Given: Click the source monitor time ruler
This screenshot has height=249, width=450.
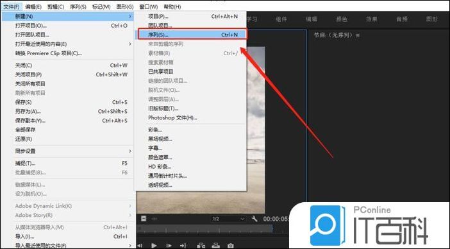Looking at the screenshot, I should [205, 229].
